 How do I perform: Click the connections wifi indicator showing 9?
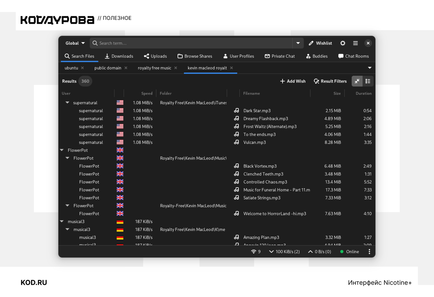(256, 252)
